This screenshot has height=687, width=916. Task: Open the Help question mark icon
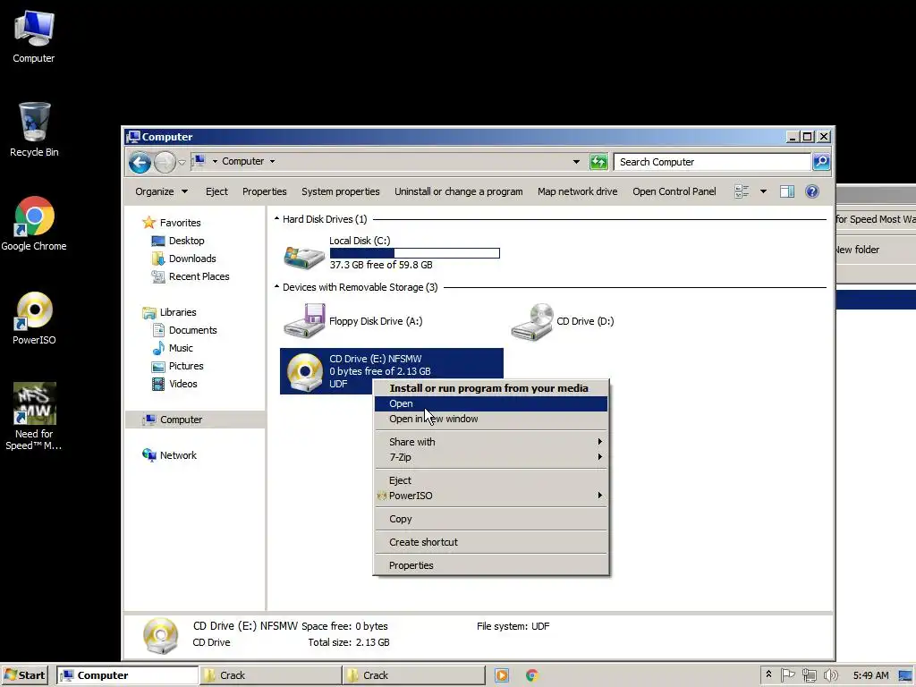(x=812, y=191)
